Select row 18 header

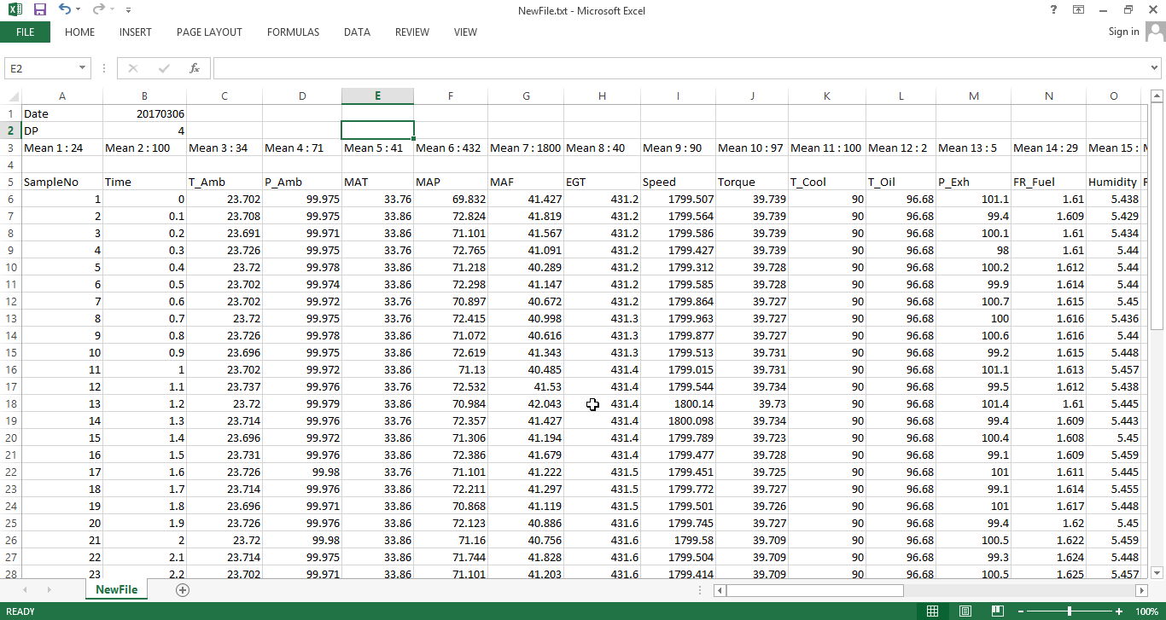pyautogui.click(x=11, y=403)
